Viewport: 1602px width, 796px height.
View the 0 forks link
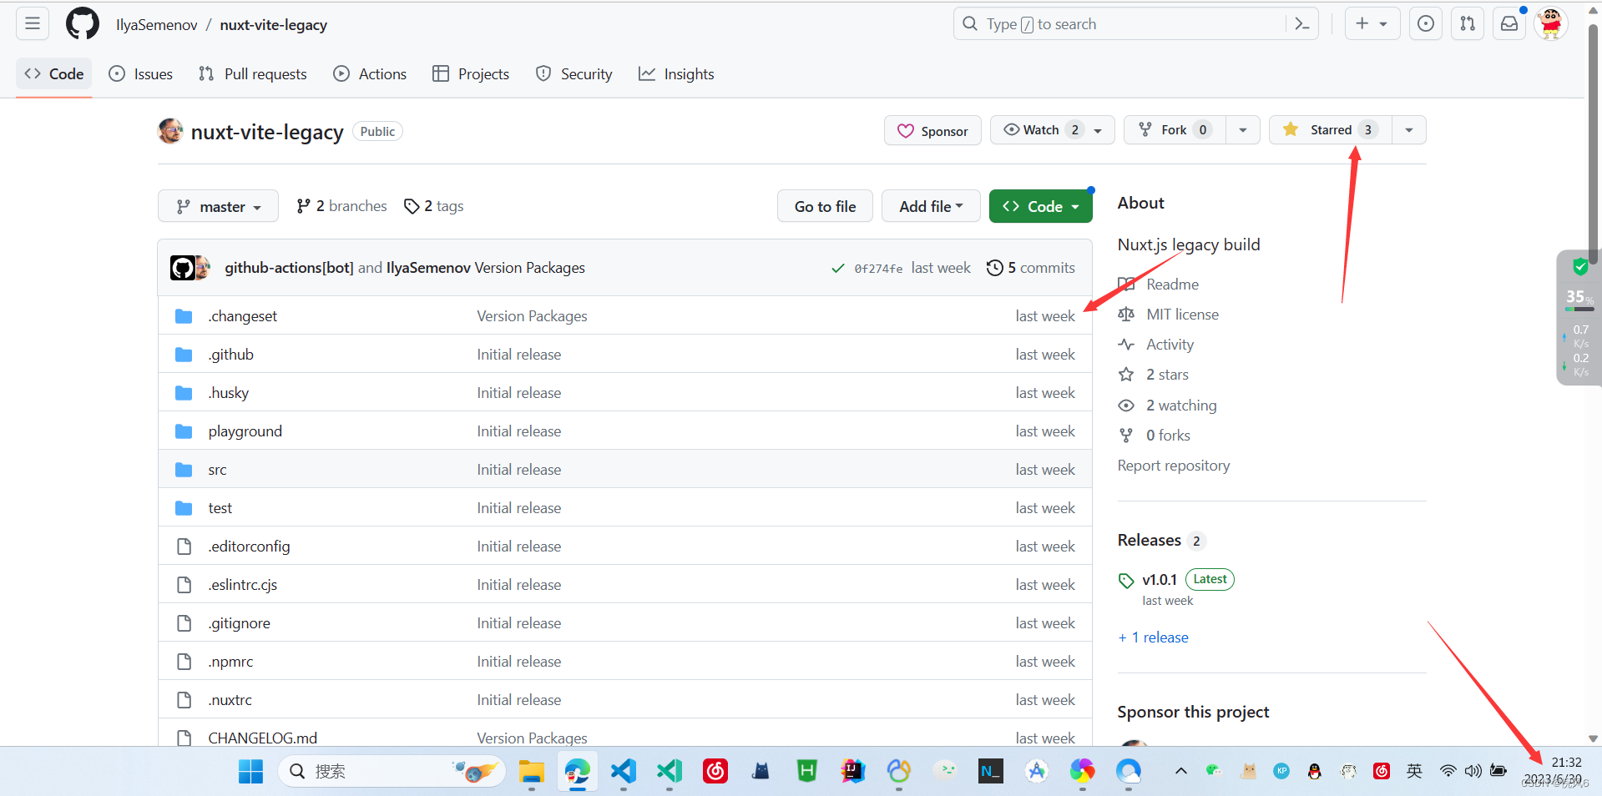point(1155,436)
